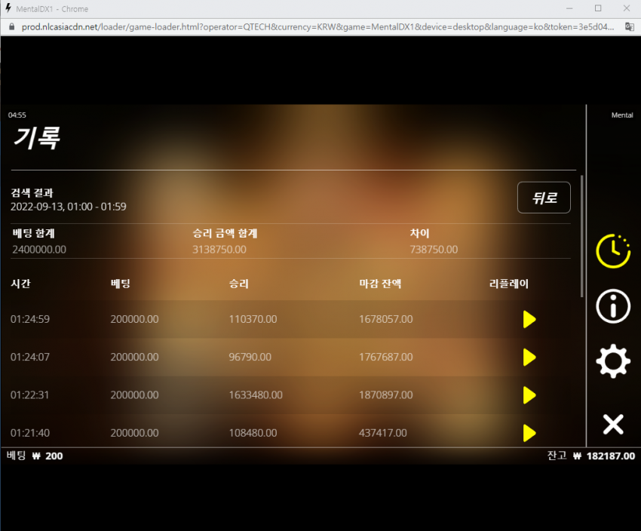
Task: Click the 베팅 ₩ 200 bet display
Action: click(x=35, y=456)
